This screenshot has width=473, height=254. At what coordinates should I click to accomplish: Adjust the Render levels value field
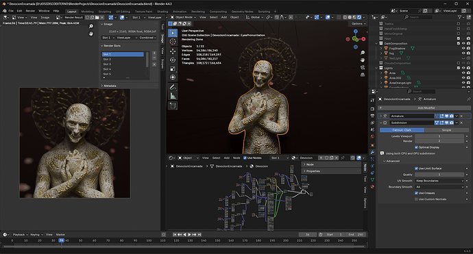[439, 141]
